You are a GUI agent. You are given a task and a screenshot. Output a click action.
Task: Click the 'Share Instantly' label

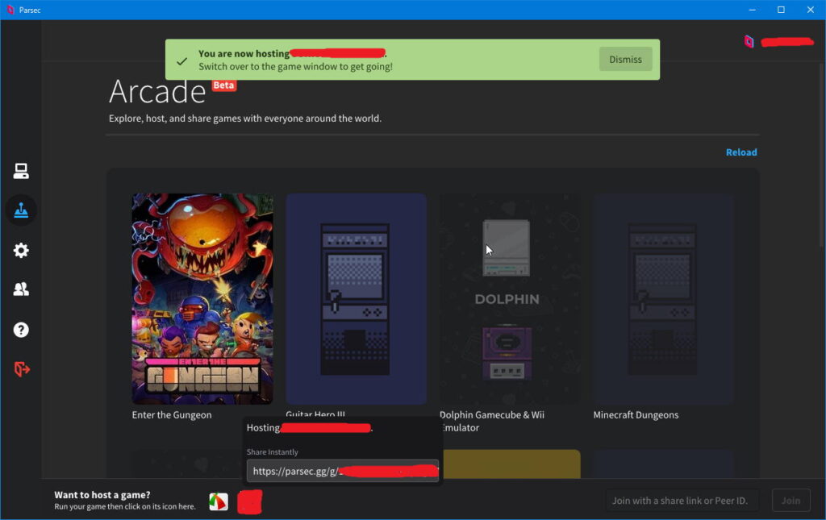[273, 452]
